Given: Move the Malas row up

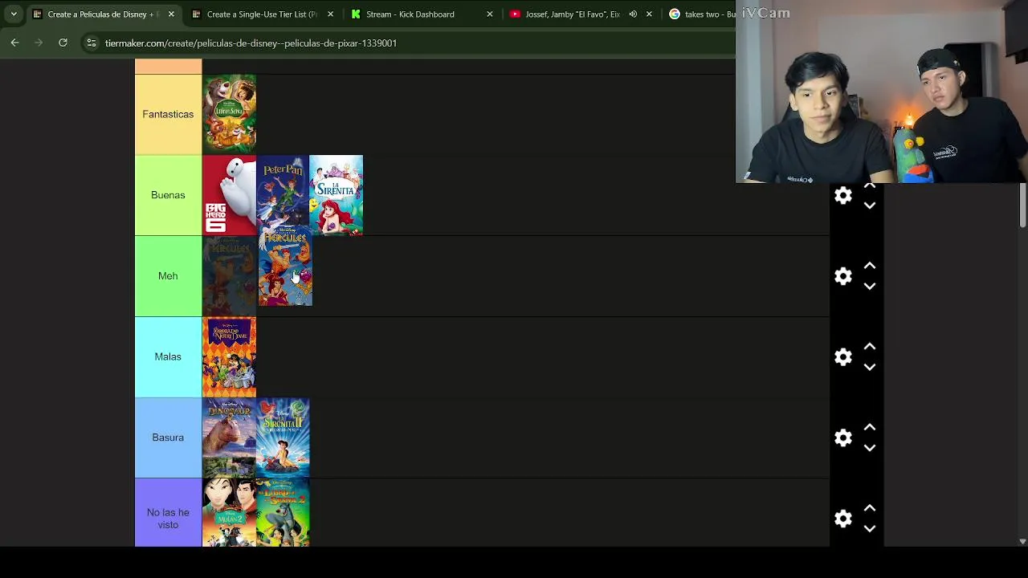Looking at the screenshot, I should click(869, 347).
